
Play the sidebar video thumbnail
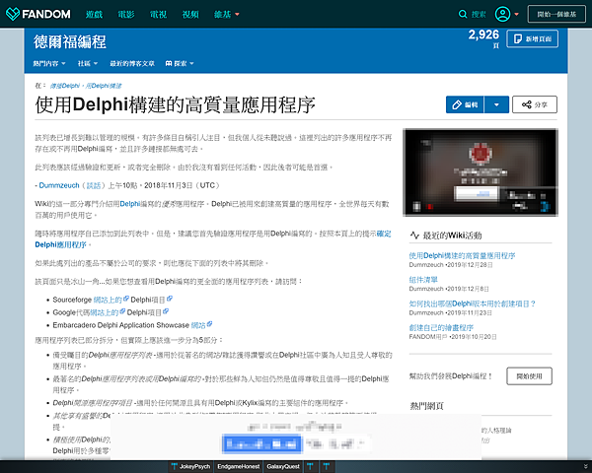pyautogui.click(x=481, y=172)
